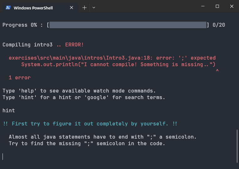Click 'Try to find the missing' hint line
The height and width of the screenshot is (169, 239).
click(87, 144)
